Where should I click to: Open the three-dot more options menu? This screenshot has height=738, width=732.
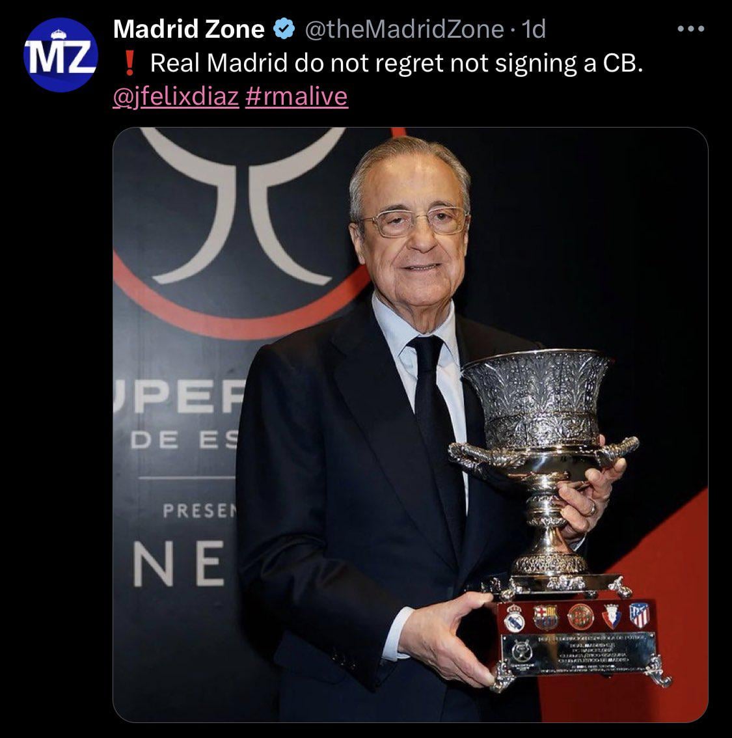(690, 29)
